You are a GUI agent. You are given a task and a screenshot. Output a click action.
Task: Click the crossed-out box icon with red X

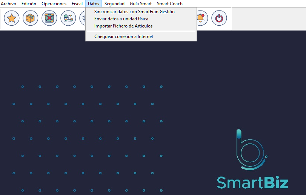pos(49,18)
